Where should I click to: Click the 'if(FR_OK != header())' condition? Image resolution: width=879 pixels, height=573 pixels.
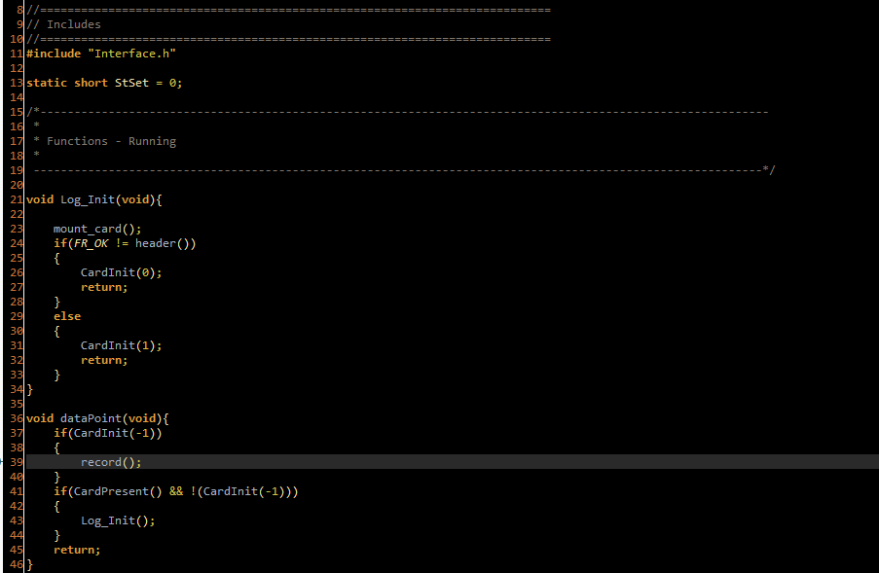point(125,243)
